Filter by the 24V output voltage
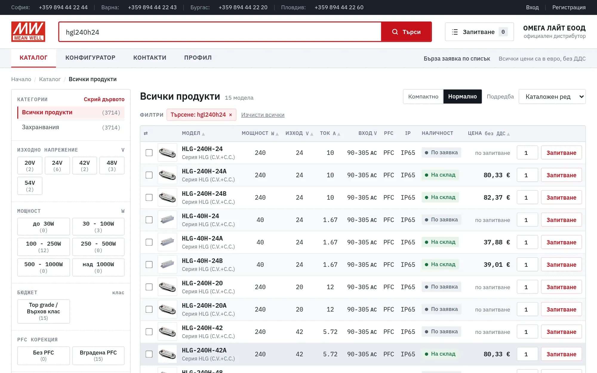 point(57,166)
